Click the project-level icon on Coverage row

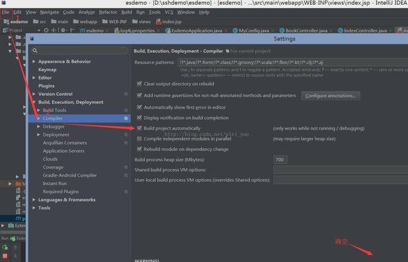click(x=126, y=167)
